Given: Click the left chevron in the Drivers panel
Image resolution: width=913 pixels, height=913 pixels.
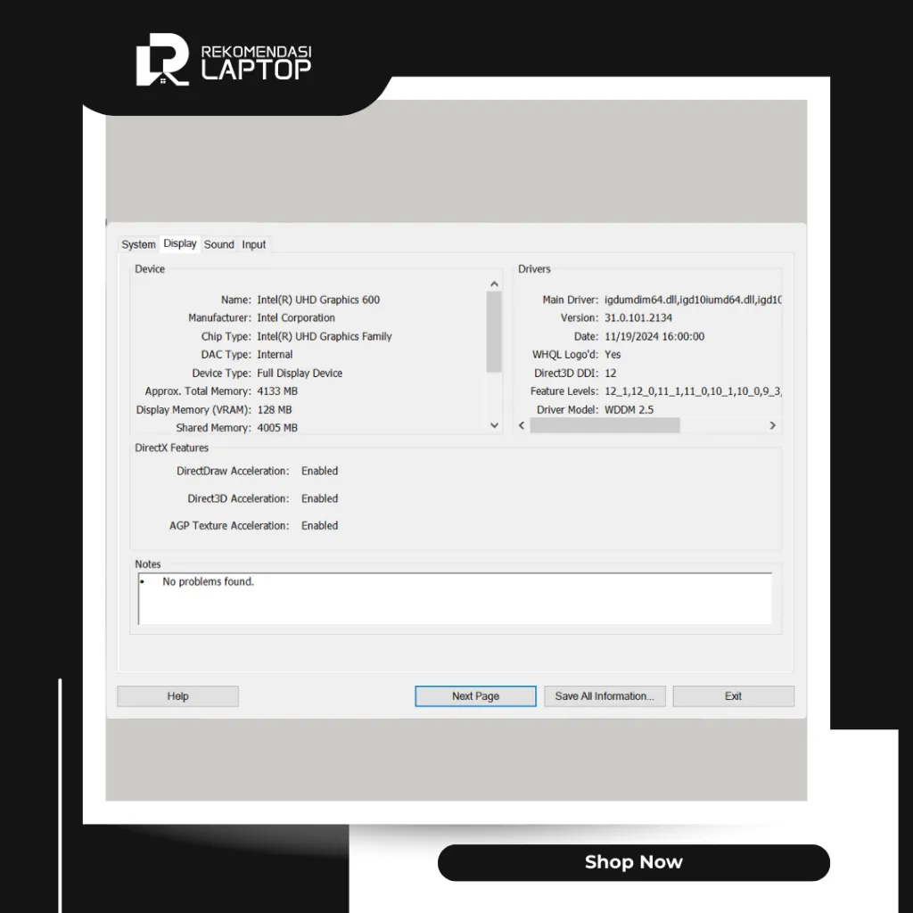Looking at the screenshot, I should click(522, 425).
